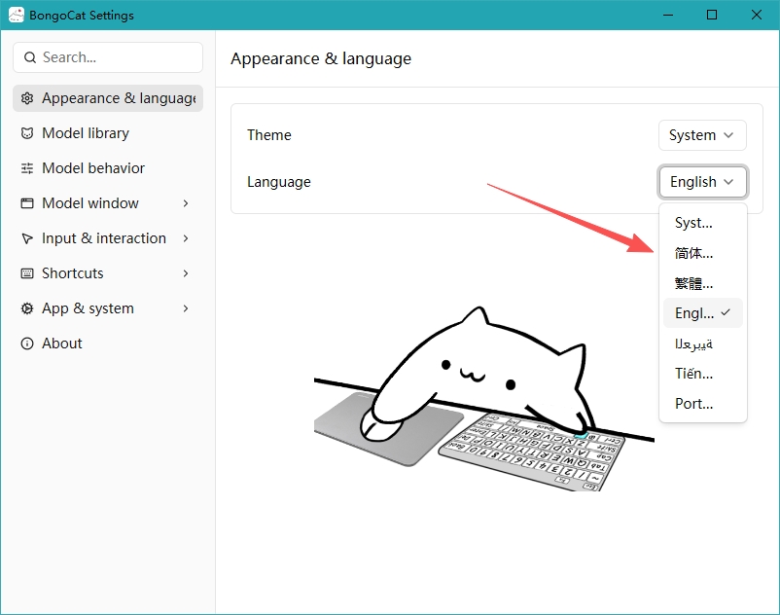Expand Shortcuts chevron
This screenshot has height=615, width=780.
(x=186, y=273)
